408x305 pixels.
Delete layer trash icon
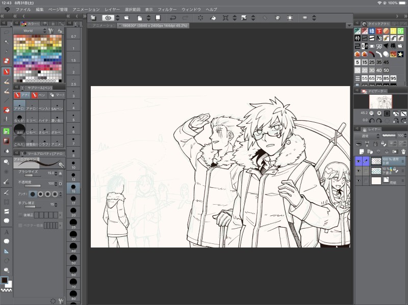pos(403,151)
